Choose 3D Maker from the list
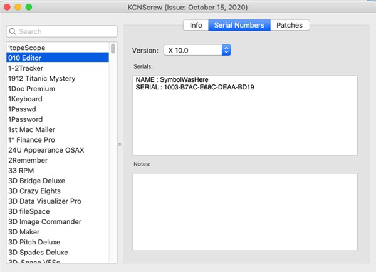Screen dimensions: 376x272 coord(58,232)
